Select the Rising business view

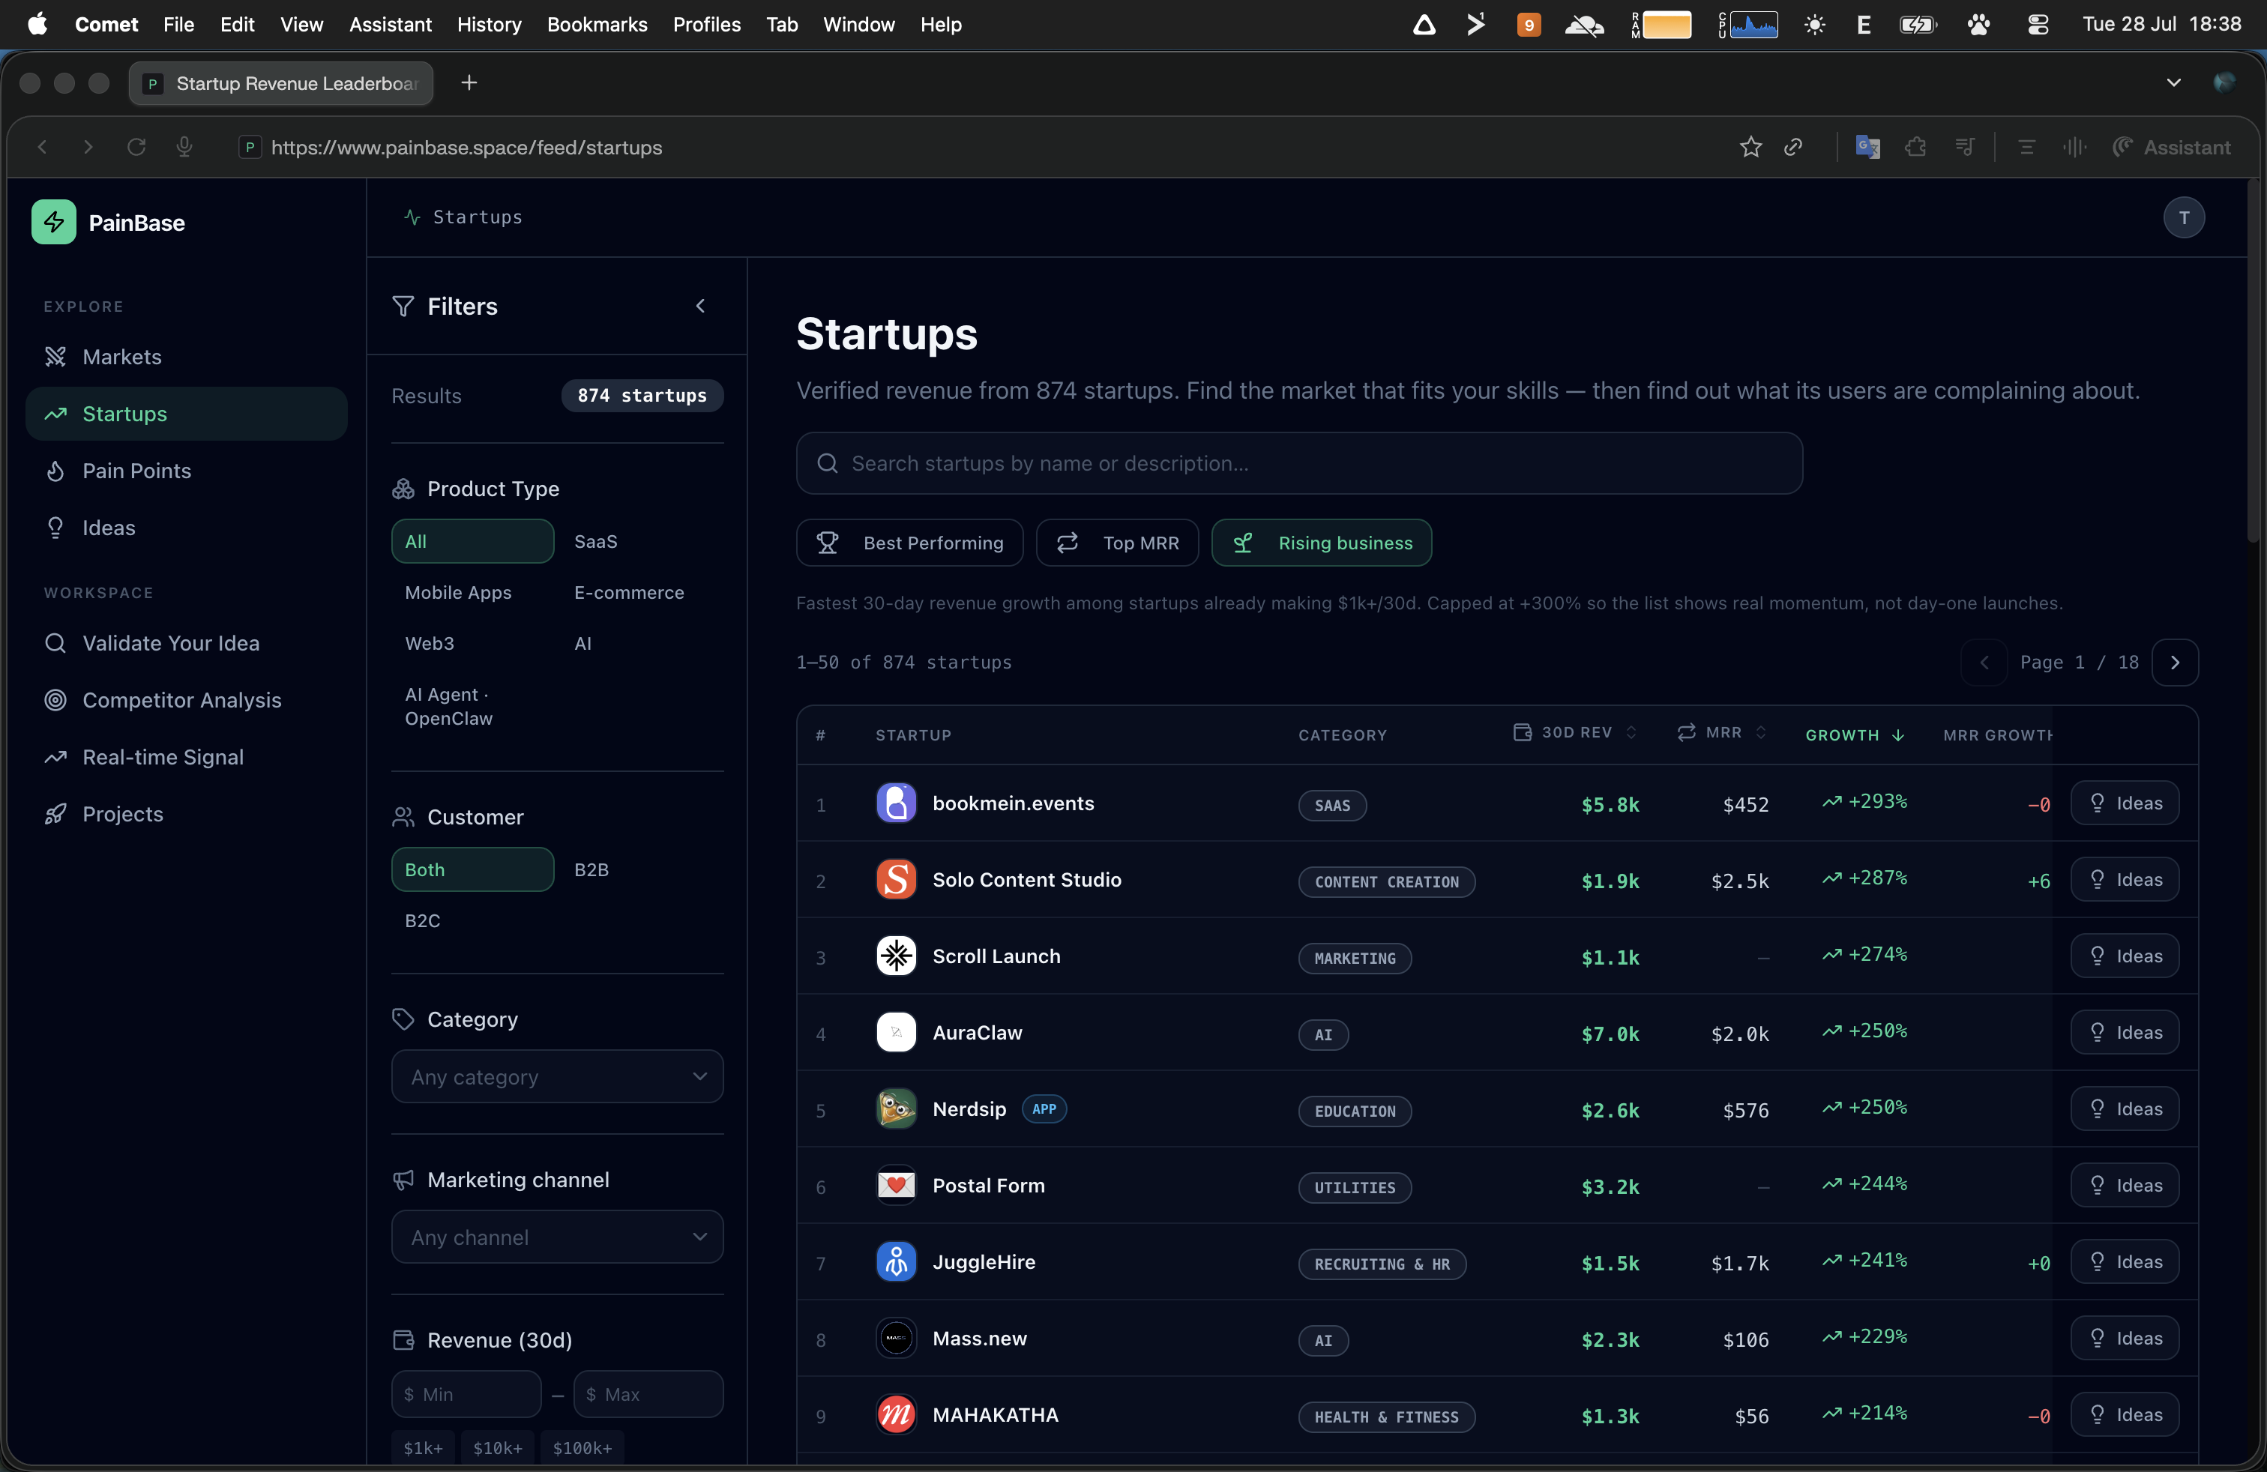(1321, 543)
